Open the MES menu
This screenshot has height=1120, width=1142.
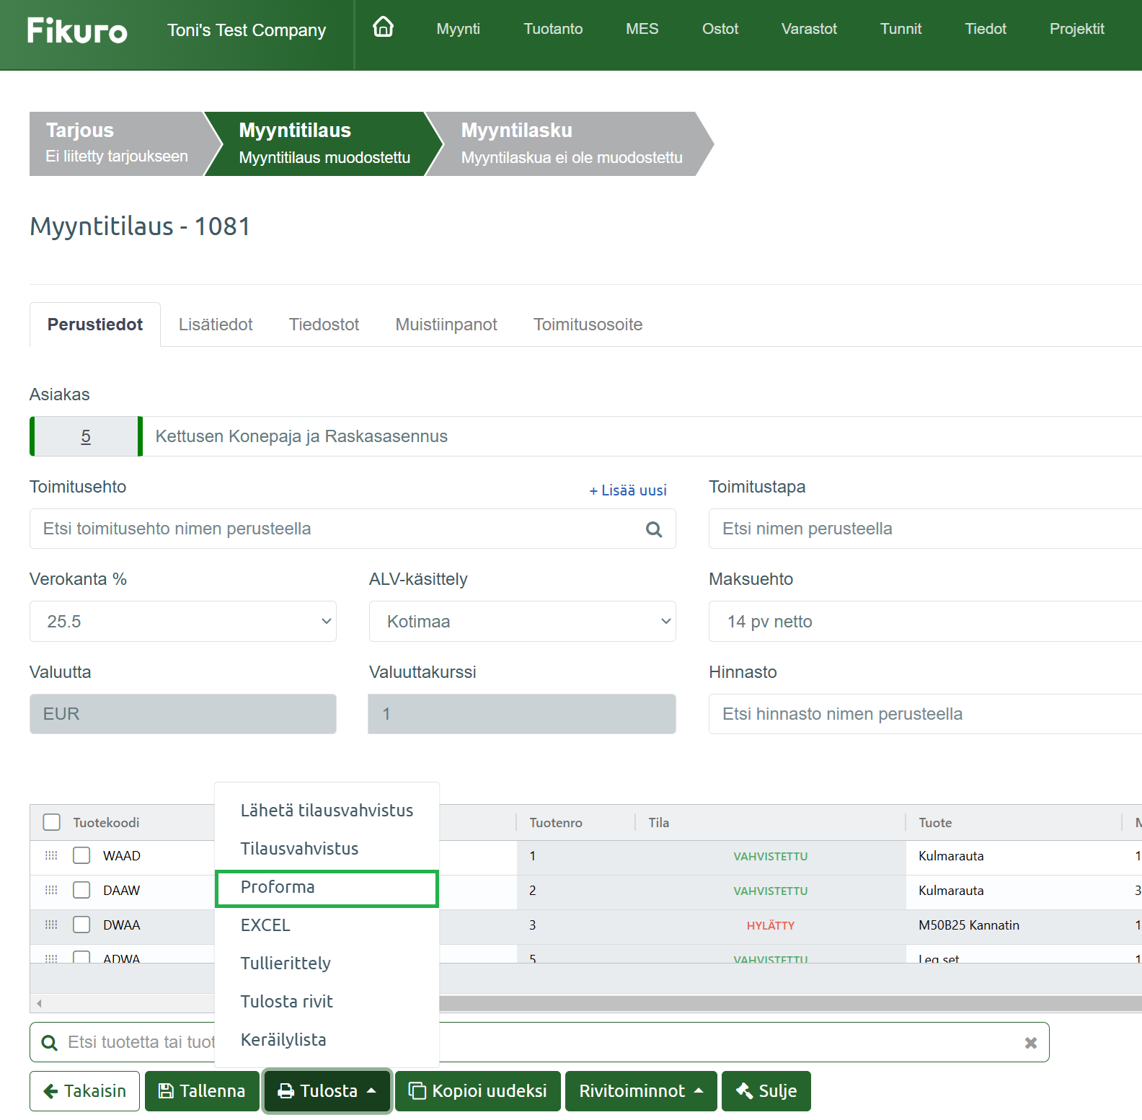[x=642, y=29]
